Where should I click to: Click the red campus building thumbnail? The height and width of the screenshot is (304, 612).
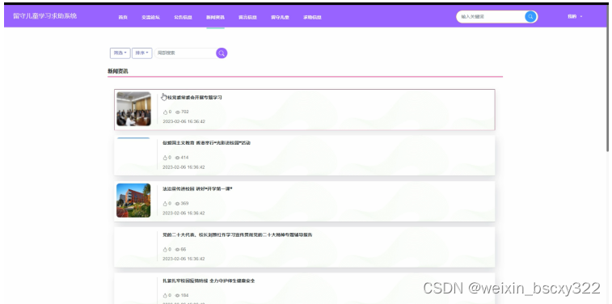click(133, 201)
